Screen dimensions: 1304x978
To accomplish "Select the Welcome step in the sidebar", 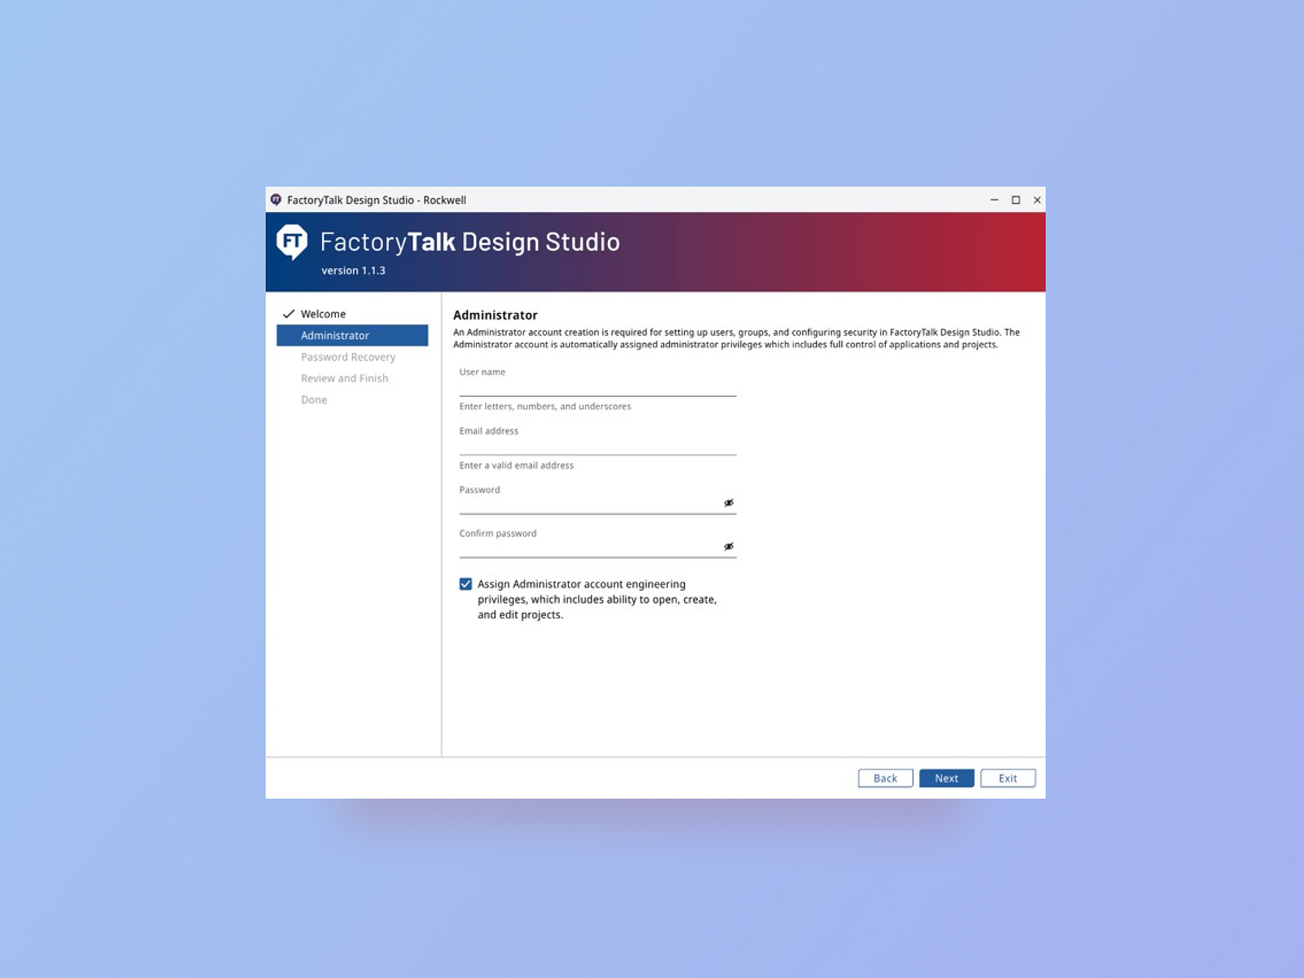I will (323, 313).
